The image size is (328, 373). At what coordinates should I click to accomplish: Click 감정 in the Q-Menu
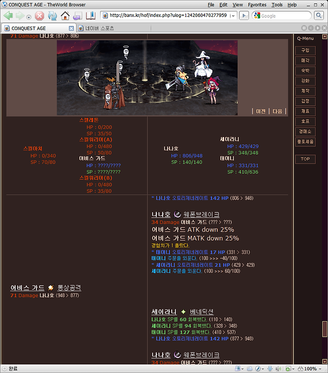tap(305, 101)
